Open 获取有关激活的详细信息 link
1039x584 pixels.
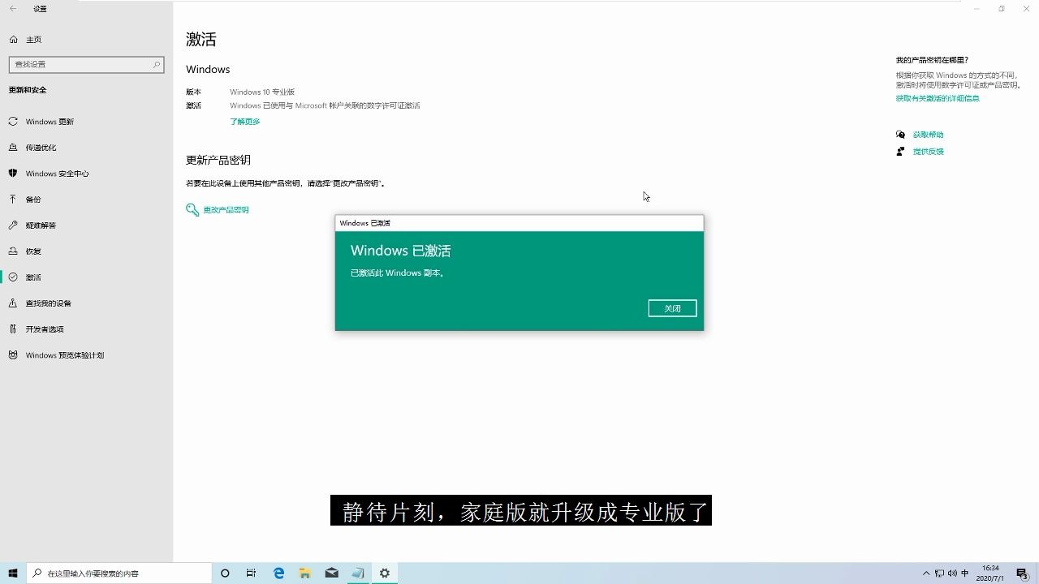[x=938, y=98]
